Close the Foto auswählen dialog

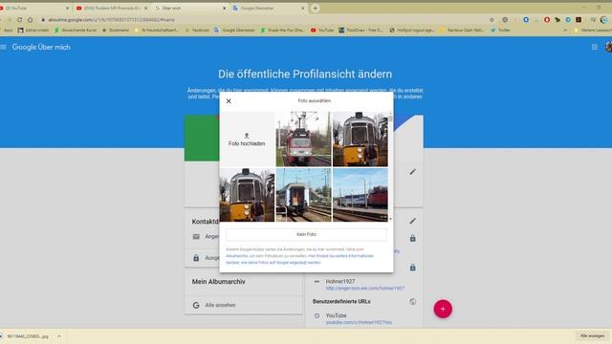229,101
